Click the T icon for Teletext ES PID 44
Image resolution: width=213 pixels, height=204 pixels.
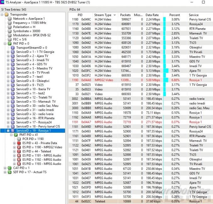[19, 151]
